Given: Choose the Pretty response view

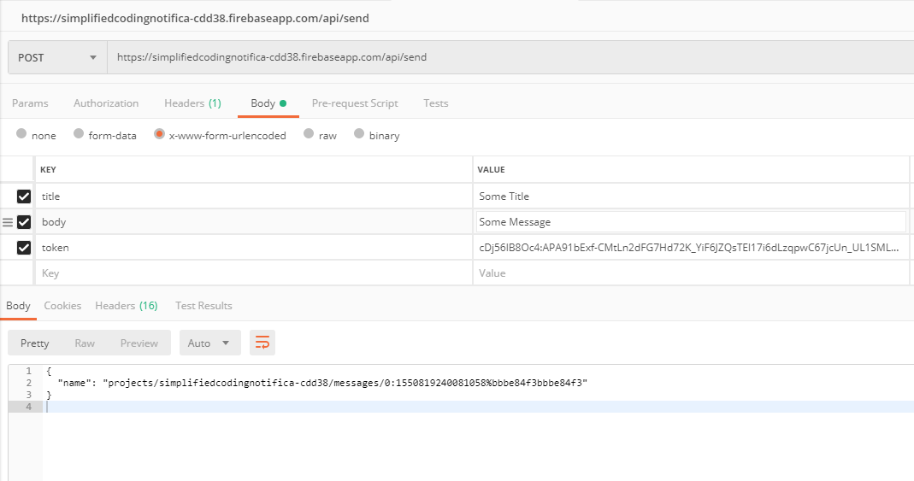Looking at the screenshot, I should point(34,343).
